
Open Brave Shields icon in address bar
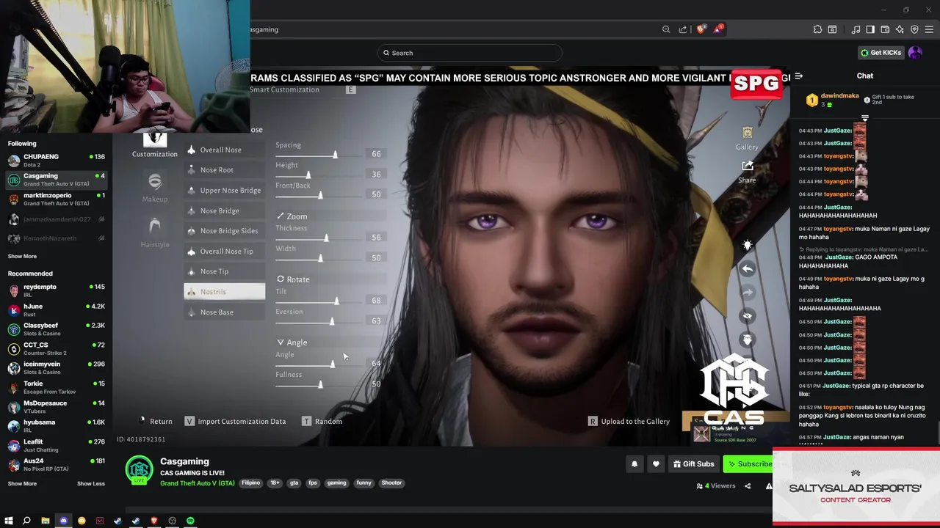pyautogui.click(x=701, y=29)
